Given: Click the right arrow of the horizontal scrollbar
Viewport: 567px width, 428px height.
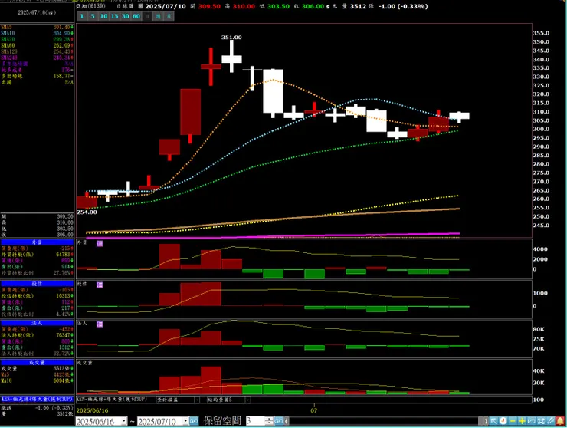Looking at the screenshot, I should [485, 421].
